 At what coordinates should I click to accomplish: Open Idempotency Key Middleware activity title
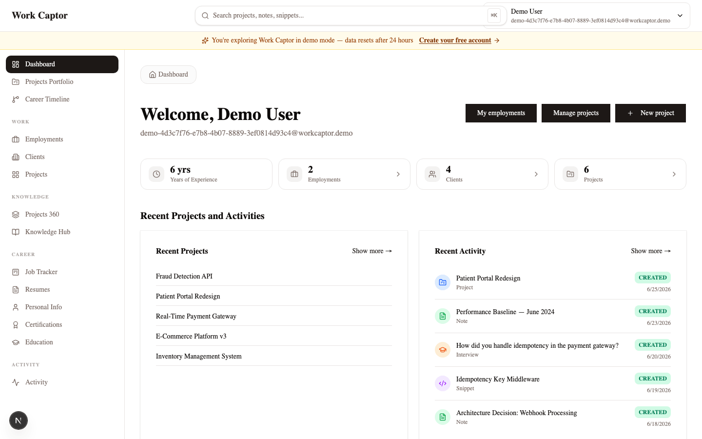[498, 379]
